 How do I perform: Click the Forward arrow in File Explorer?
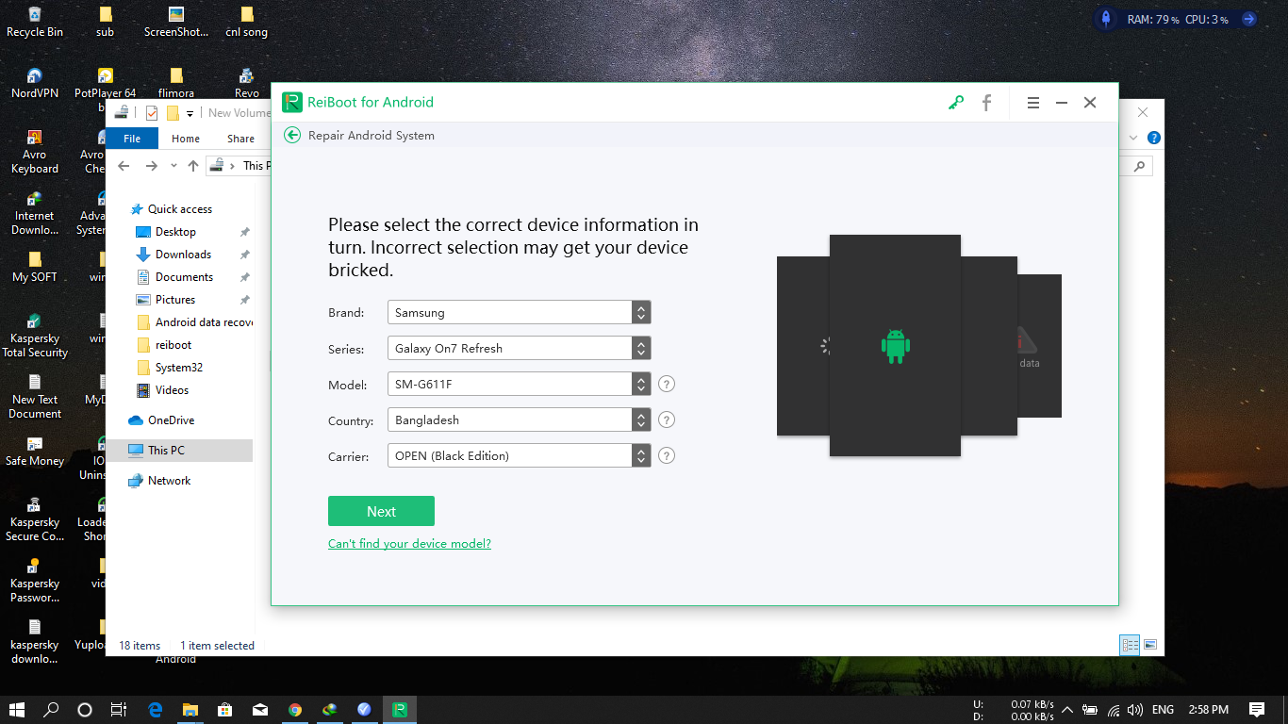click(151, 166)
